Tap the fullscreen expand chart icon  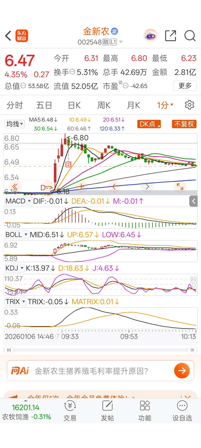(180, 187)
